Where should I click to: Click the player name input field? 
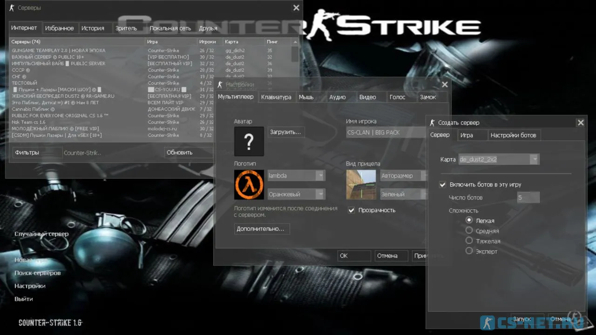tap(384, 133)
